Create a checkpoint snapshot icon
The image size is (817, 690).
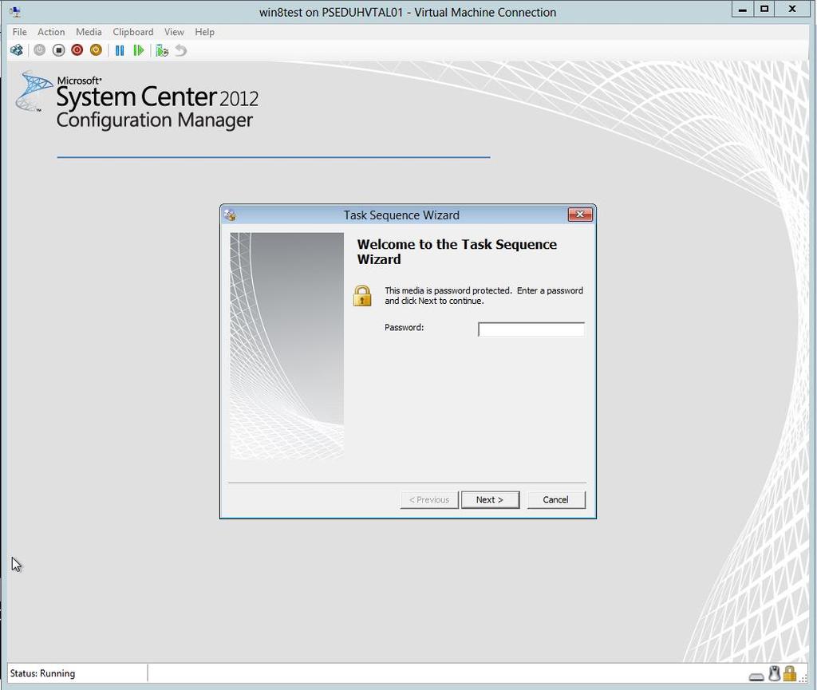[x=162, y=50]
